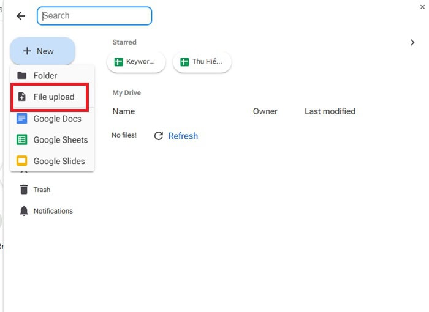This screenshot has width=429, height=312.
Task: Click the Search input field
Action: click(x=94, y=16)
